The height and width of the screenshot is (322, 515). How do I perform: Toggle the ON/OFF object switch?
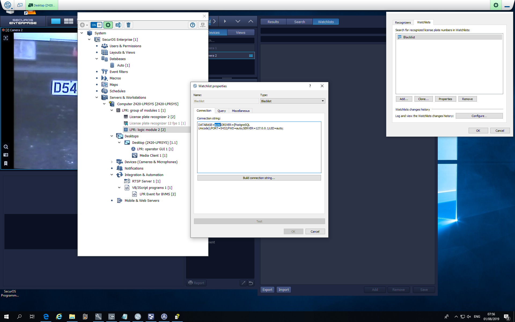pyautogui.click(x=96, y=25)
